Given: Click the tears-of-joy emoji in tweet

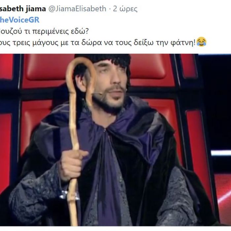Looking at the screenshot, I should pyautogui.click(x=201, y=42).
